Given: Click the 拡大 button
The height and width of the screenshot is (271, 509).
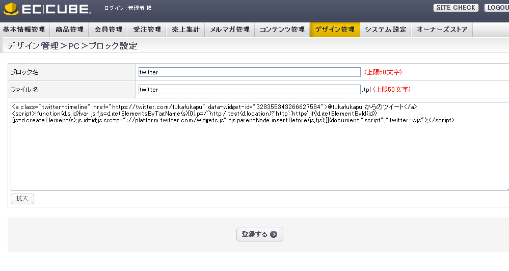Looking at the screenshot, I should (x=22, y=199).
